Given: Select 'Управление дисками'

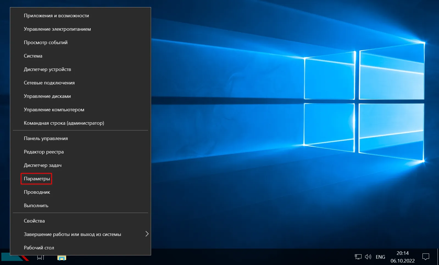Looking at the screenshot, I should click(x=80, y=96).
